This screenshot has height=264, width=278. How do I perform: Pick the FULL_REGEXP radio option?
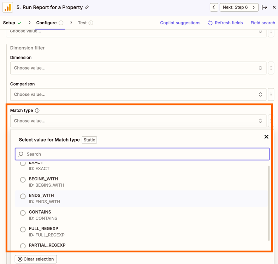(x=23, y=230)
